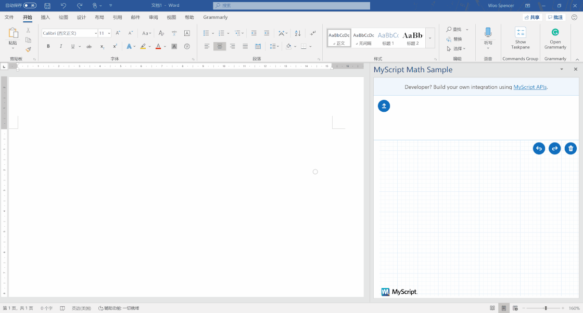
Task: Click the MyScript upload/export button
Action: click(384, 106)
